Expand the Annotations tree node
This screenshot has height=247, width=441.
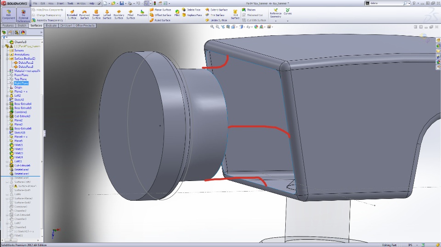point(7,55)
